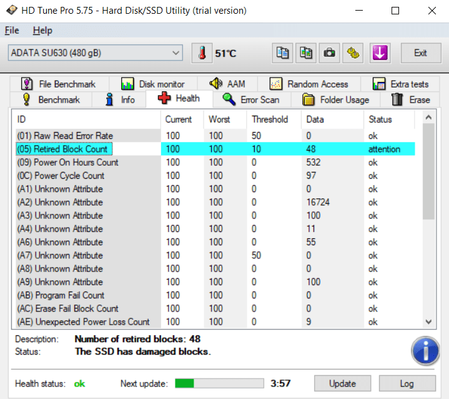This screenshot has height=399, width=449.
Task: Click "The SSD has damaged blocks." text
Action: pyautogui.click(x=142, y=351)
